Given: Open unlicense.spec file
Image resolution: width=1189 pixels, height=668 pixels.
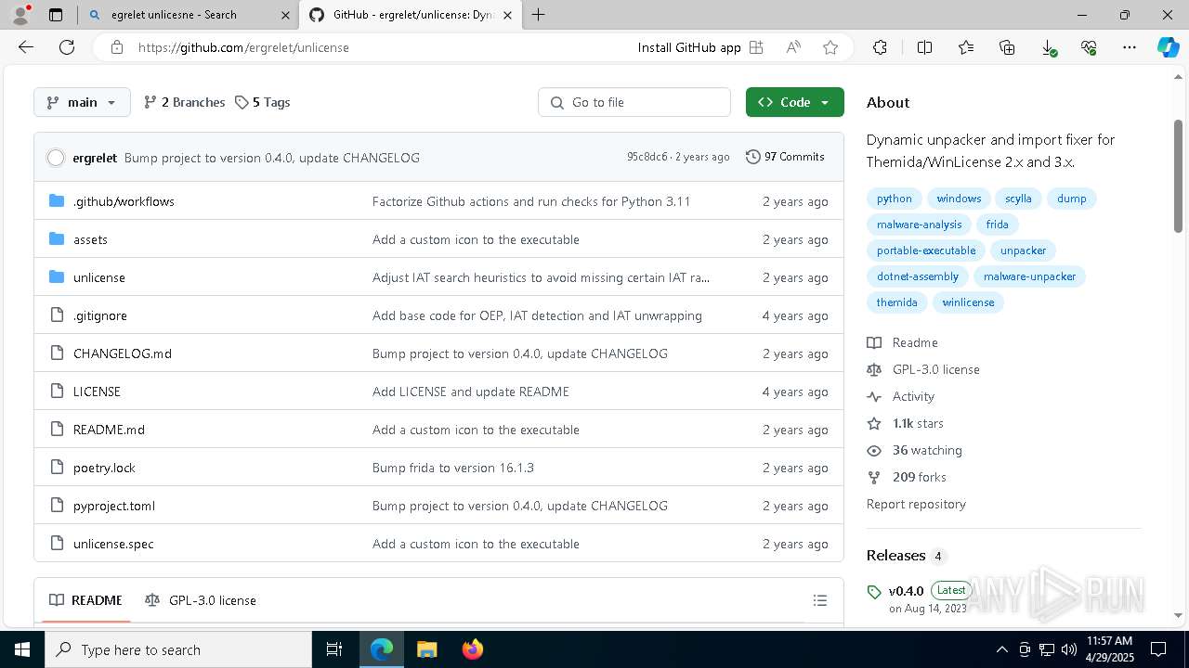Looking at the screenshot, I should coord(113,544).
